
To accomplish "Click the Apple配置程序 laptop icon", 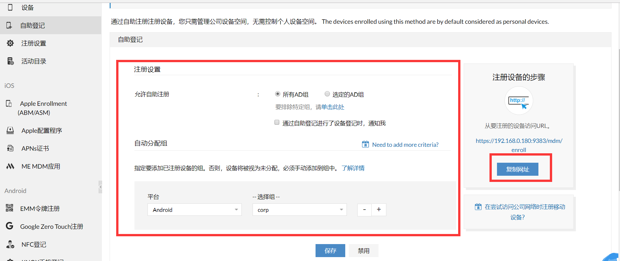I will tap(10, 130).
